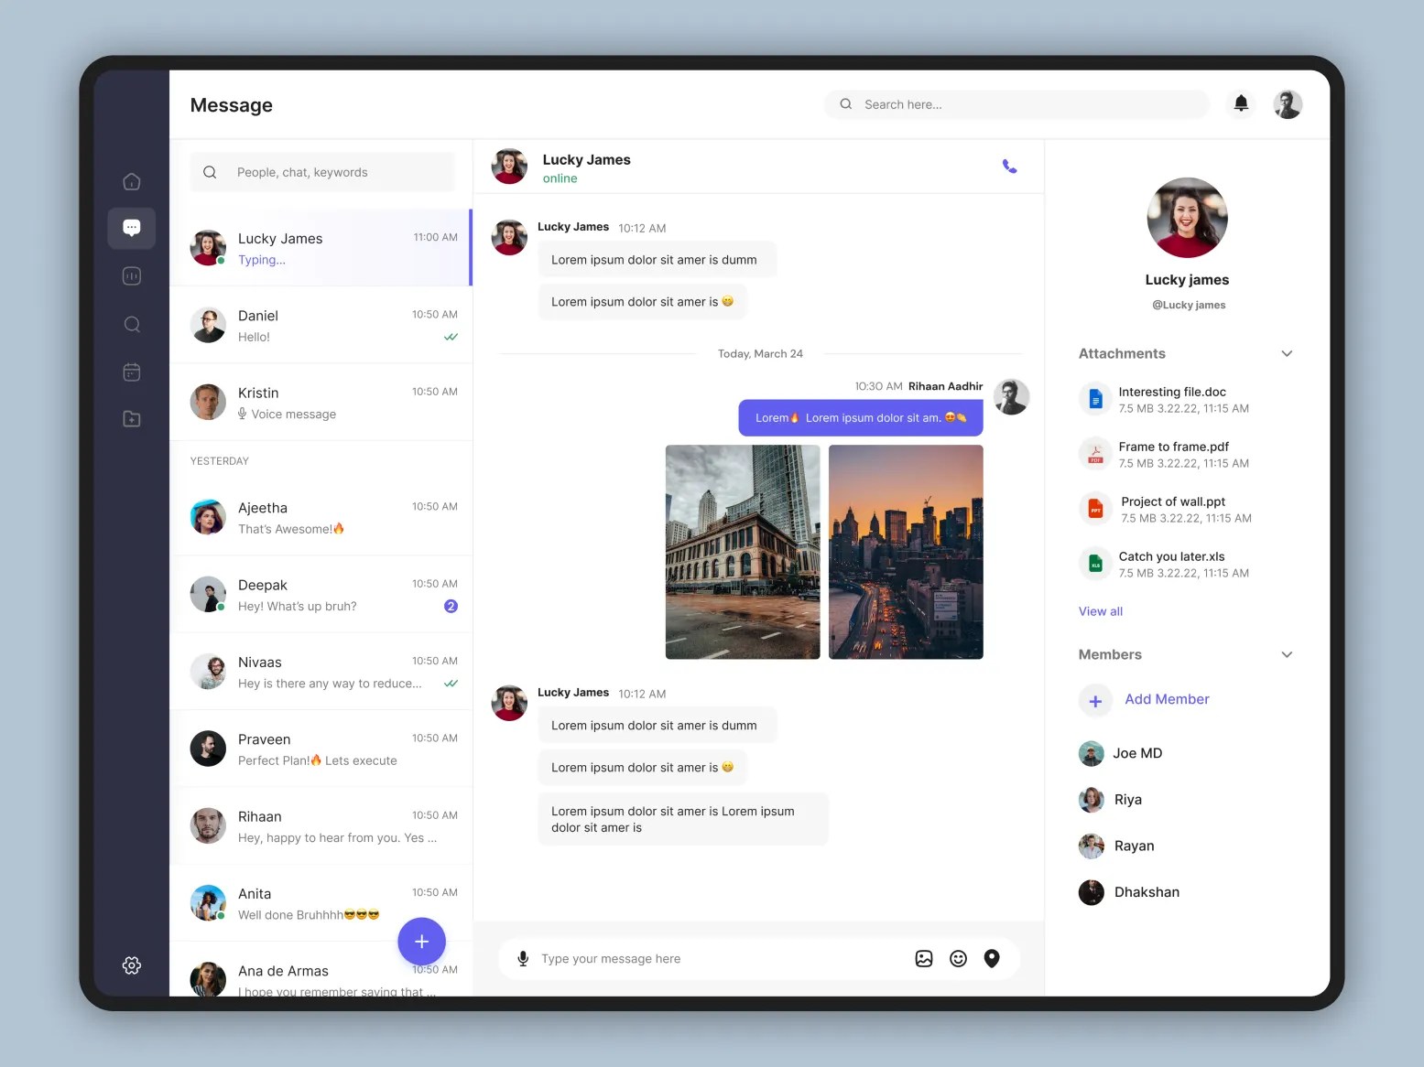Click the Message page title
Screen dimensions: 1424x1067
[232, 105]
